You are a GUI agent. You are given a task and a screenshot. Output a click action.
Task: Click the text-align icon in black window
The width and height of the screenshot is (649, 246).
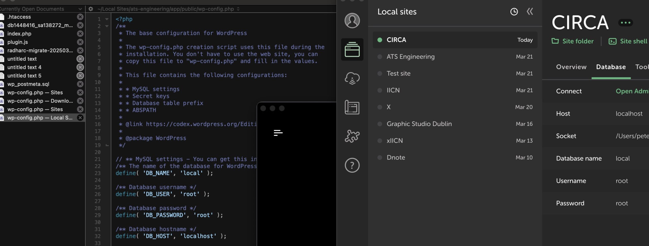pos(278,133)
